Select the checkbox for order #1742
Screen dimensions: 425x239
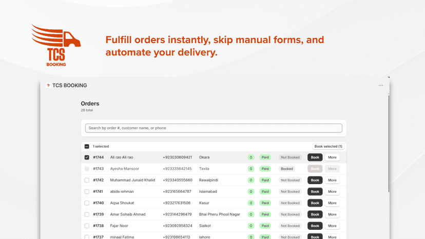tap(87, 180)
